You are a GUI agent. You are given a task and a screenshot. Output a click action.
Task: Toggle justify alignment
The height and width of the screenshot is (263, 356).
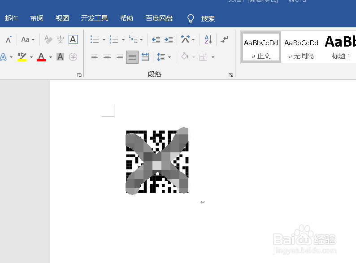coord(132,57)
